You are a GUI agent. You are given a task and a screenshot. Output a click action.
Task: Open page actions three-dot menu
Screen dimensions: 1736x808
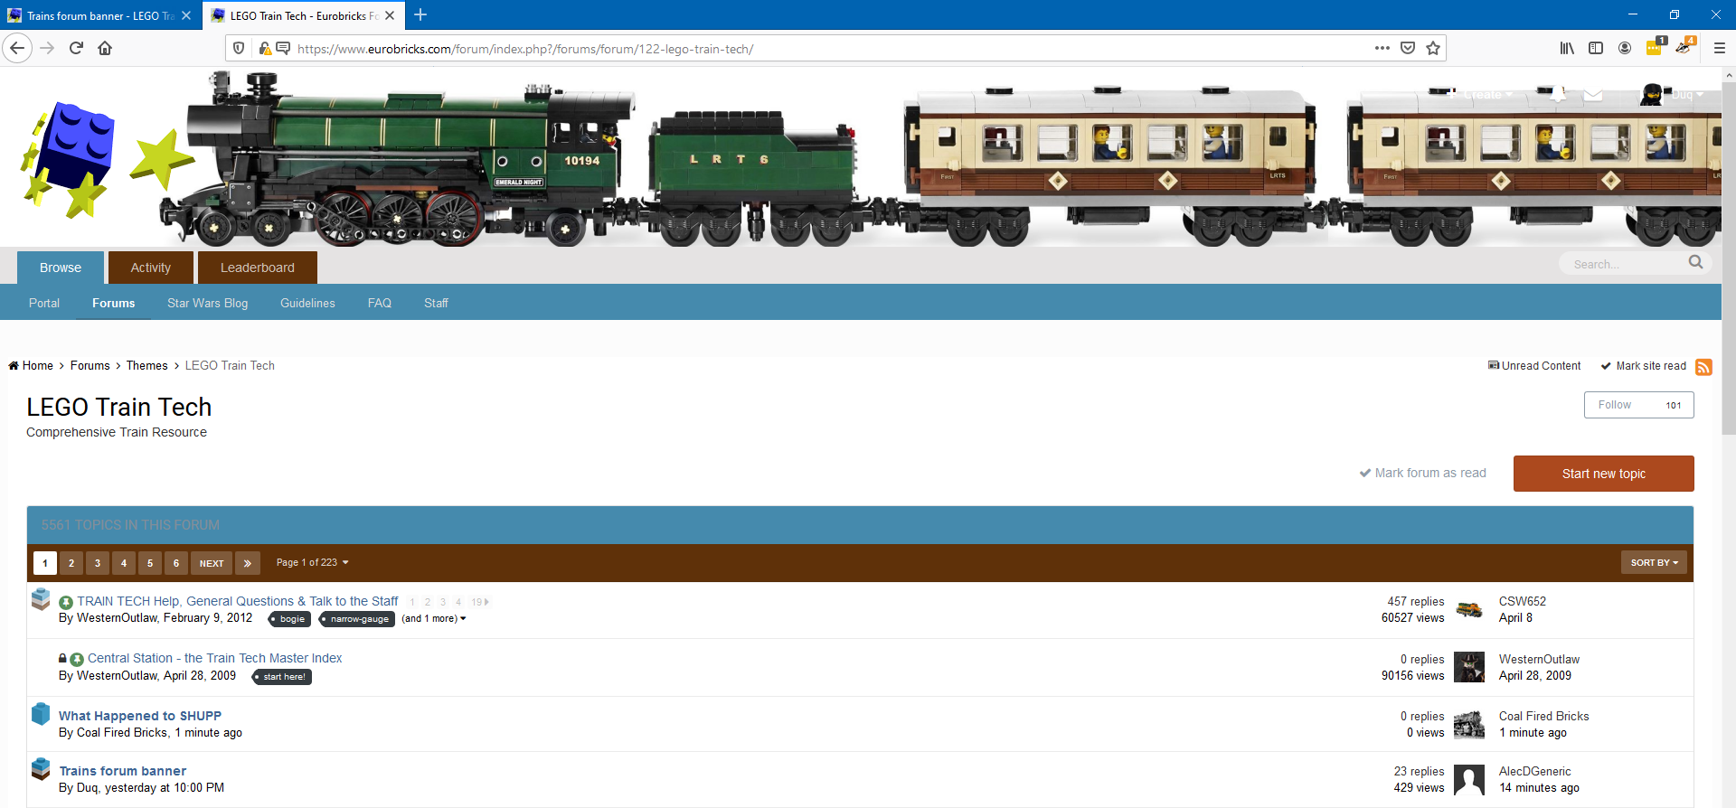[x=1382, y=48]
